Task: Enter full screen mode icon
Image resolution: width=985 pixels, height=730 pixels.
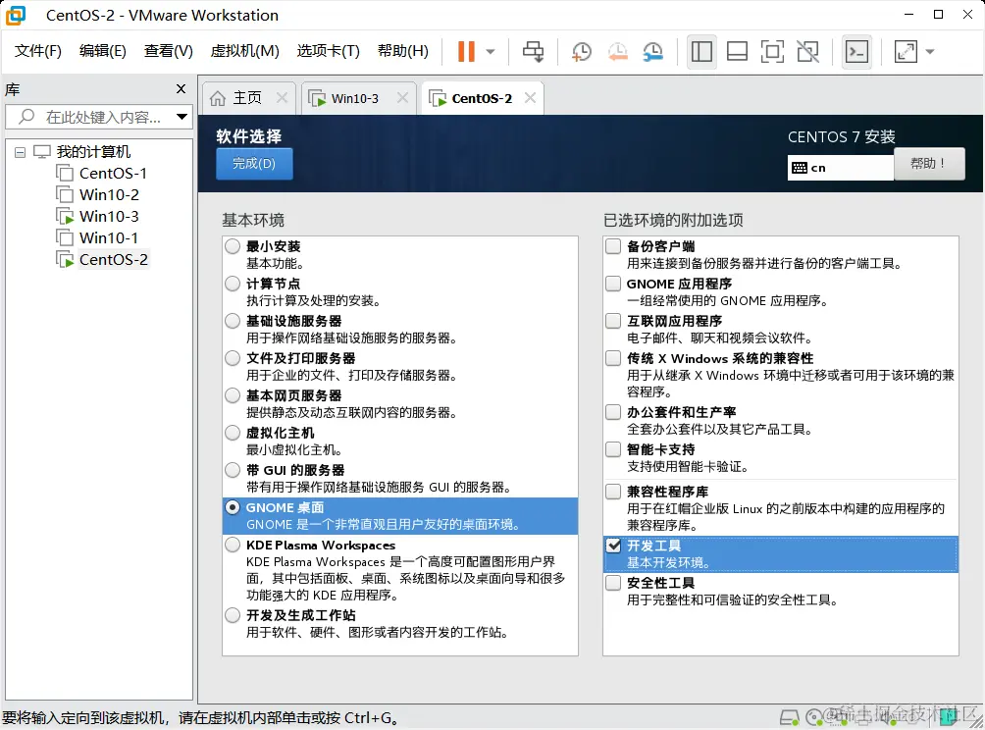Action: pos(772,52)
